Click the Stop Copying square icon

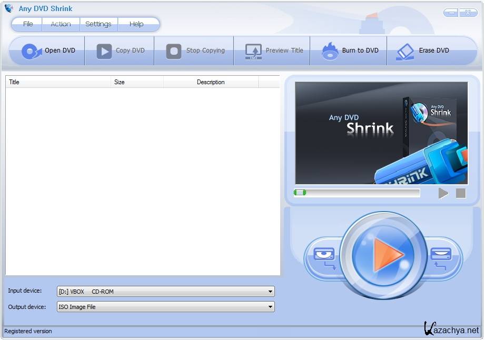174,51
